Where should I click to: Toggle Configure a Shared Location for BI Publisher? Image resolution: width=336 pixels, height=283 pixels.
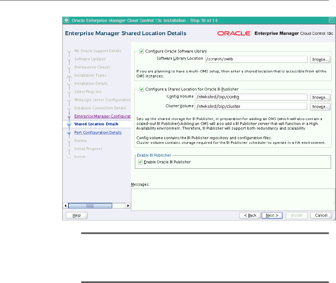(x=141, y=89)
